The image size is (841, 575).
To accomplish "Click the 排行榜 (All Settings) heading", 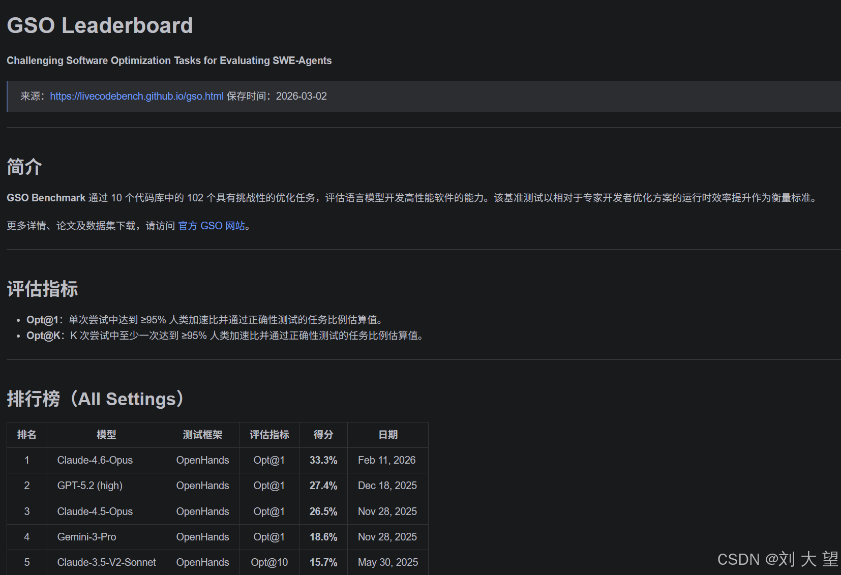I will click(95, 399).
